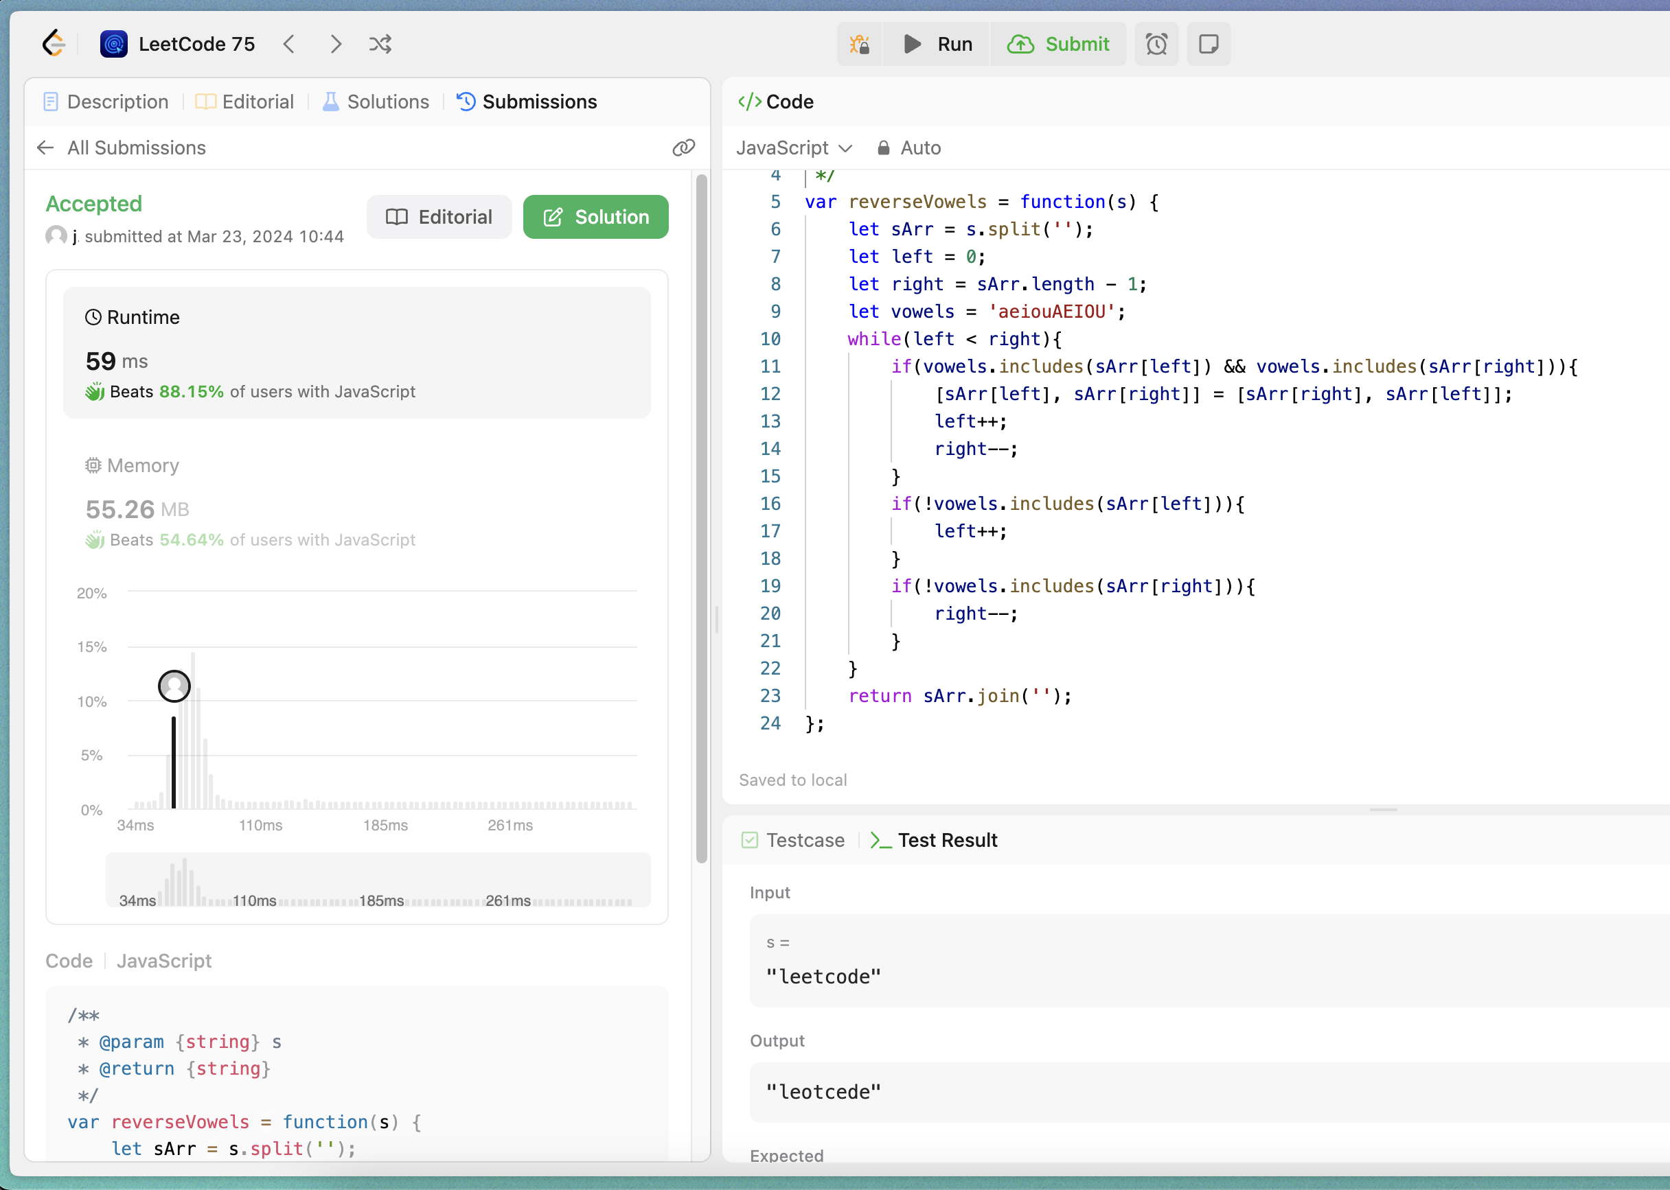Click the user marker on runtime chart
Viewport: 1670px width, 1190px height.
174,686
